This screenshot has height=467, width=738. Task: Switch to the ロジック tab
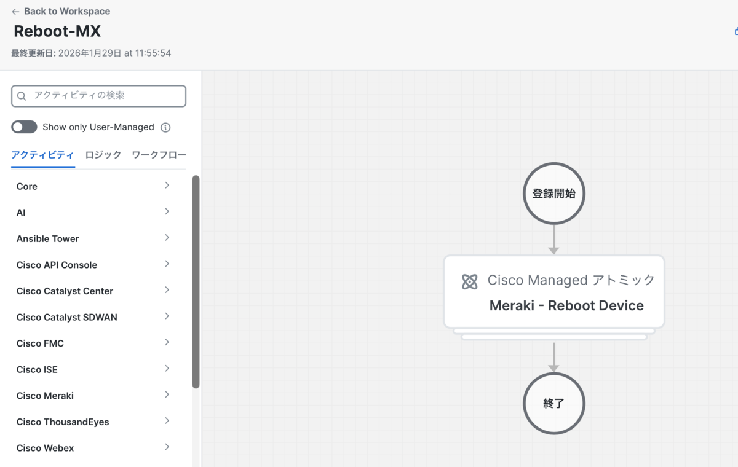pyautogui.click(x=103, y=155)
